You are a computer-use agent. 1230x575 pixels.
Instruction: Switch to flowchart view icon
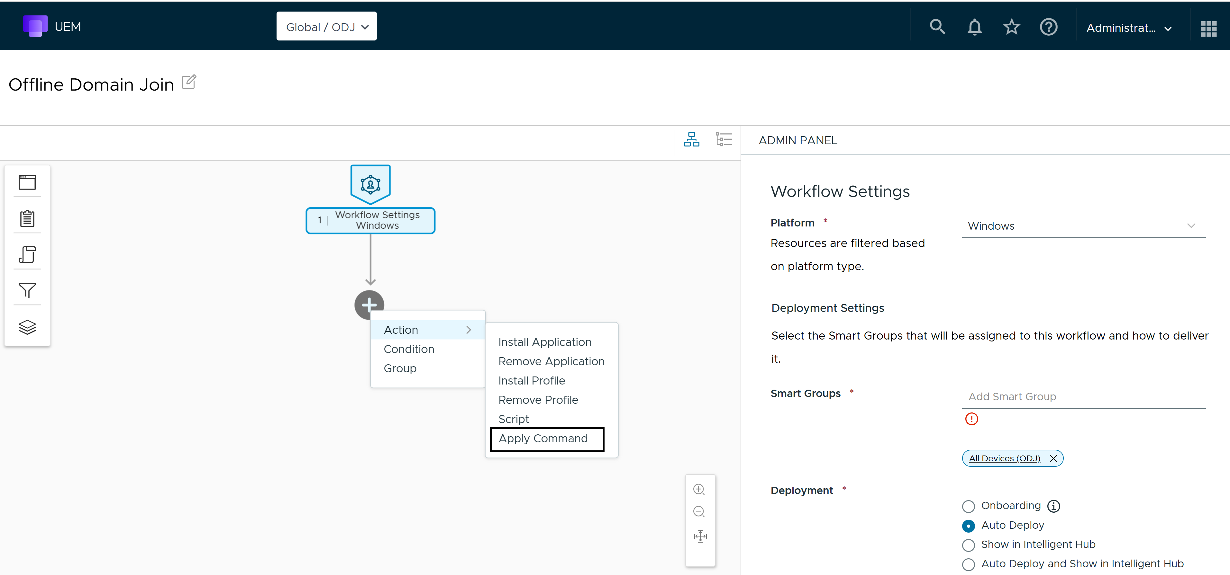coord(691,140)
